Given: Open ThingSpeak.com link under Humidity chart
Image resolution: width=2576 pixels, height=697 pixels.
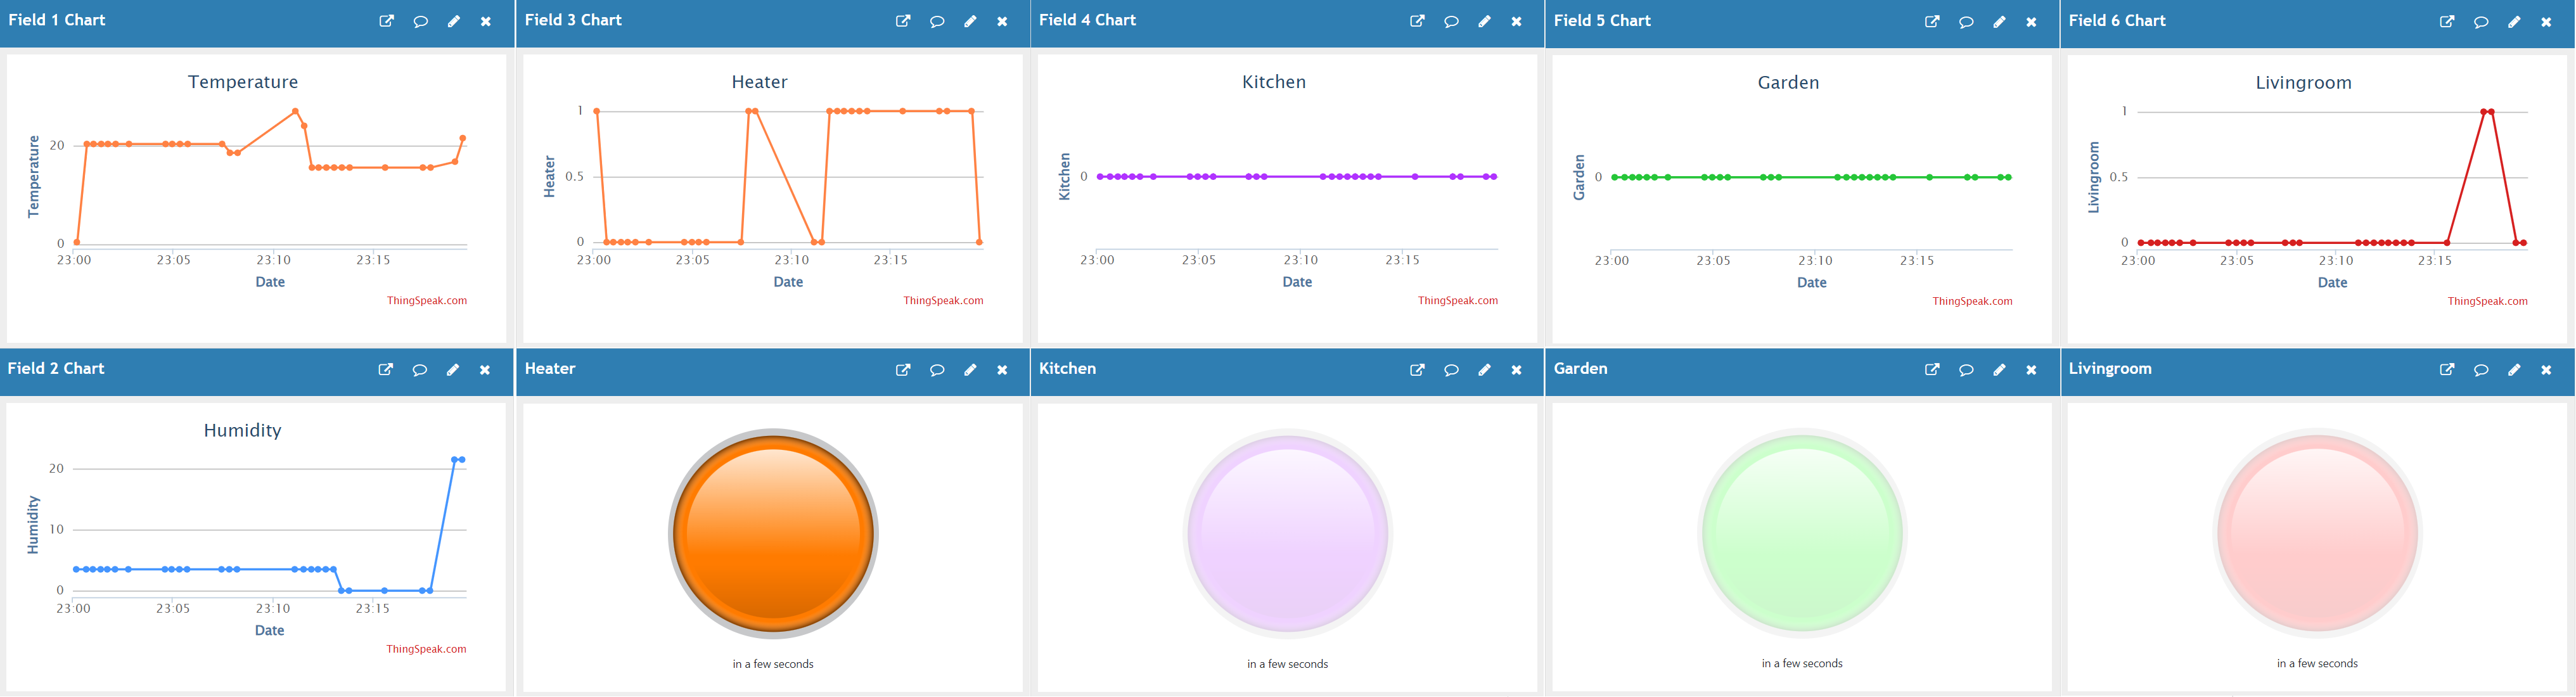Looking at the screenshot, I should pos(426,649).
